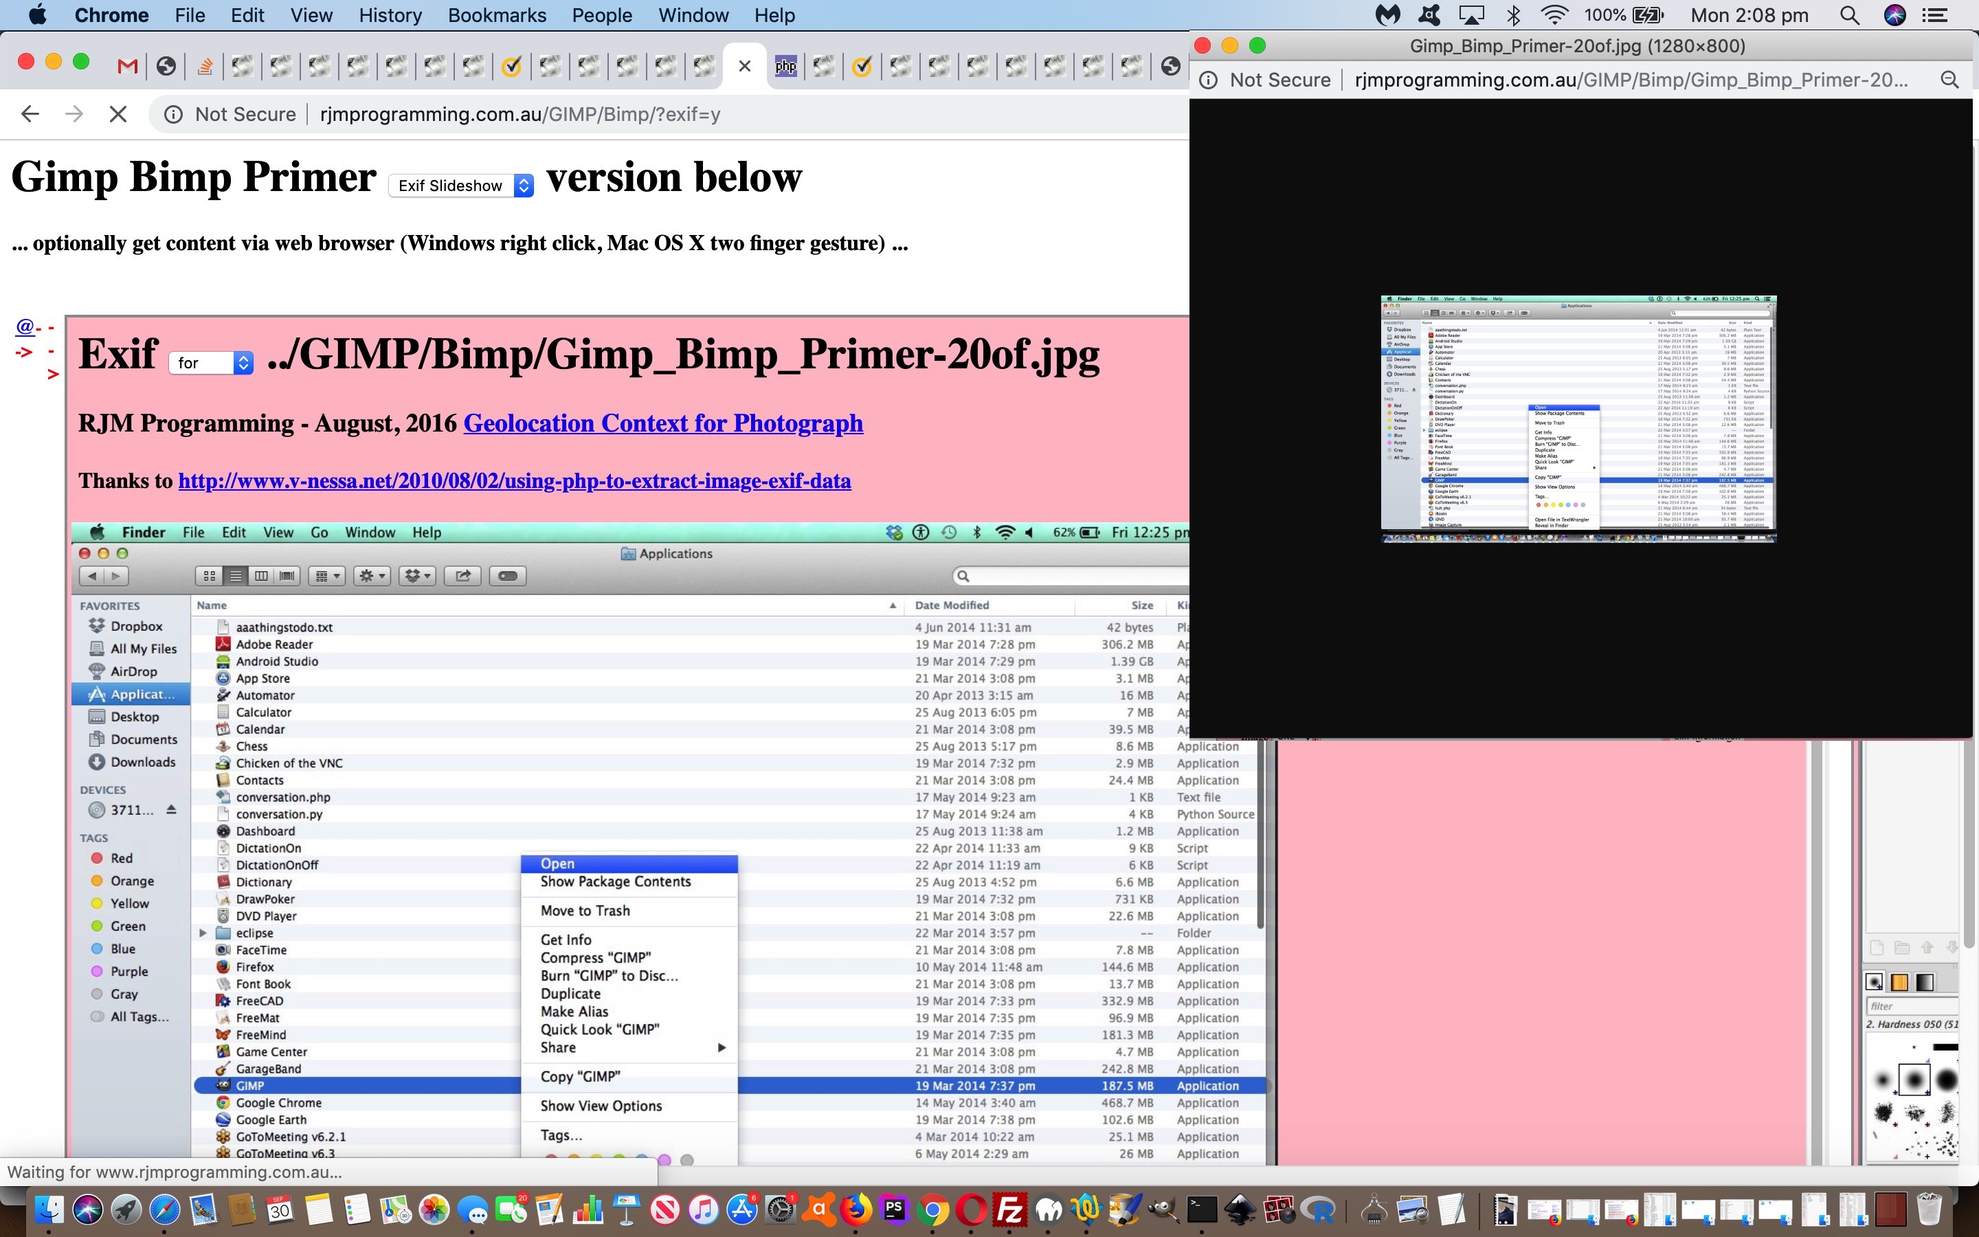Open PhpStorm in the Dock
This screenshot has height=1237, width=1979.
coord(895,1208)
